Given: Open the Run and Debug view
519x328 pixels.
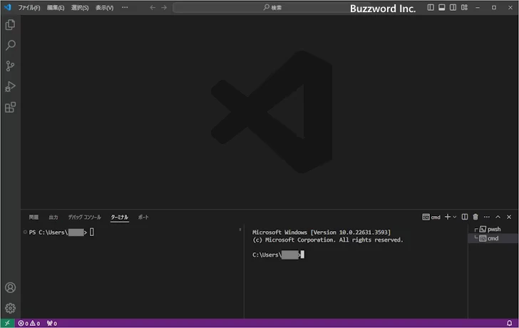Looking at the screenshot, I should click(10, 87).
